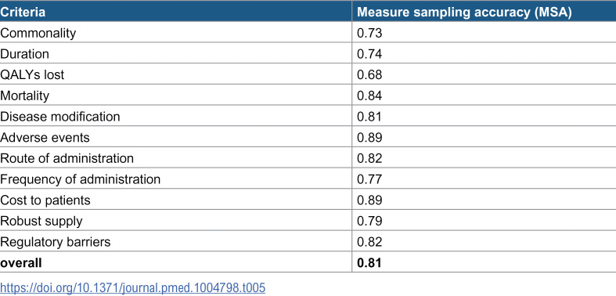Select the 0.77 Frequency of administration value

pos(369,179)
